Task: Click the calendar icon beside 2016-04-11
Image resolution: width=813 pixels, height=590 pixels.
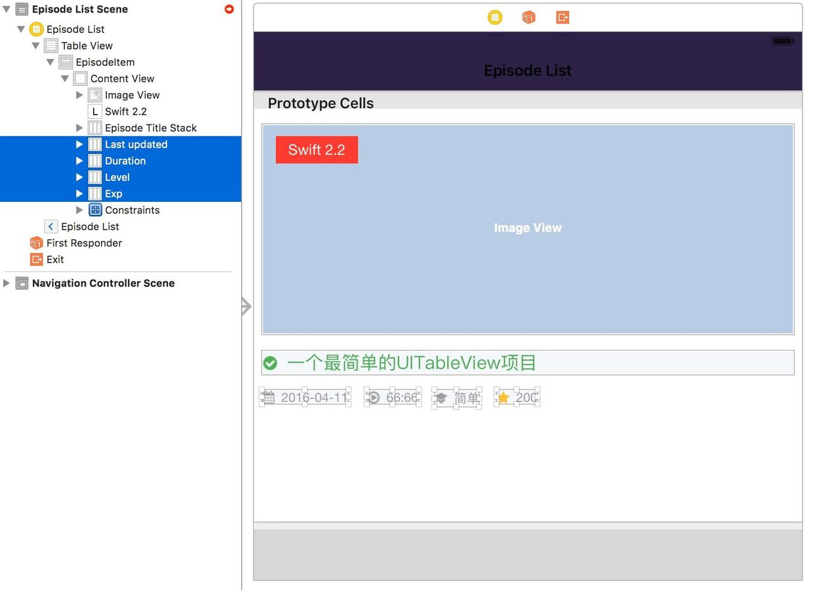Action: (268, 397)
